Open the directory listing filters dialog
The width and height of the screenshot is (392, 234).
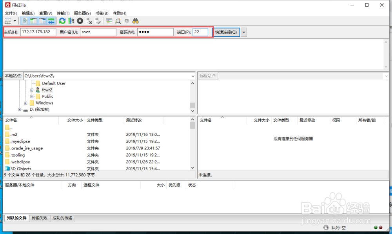coord(109,21)
